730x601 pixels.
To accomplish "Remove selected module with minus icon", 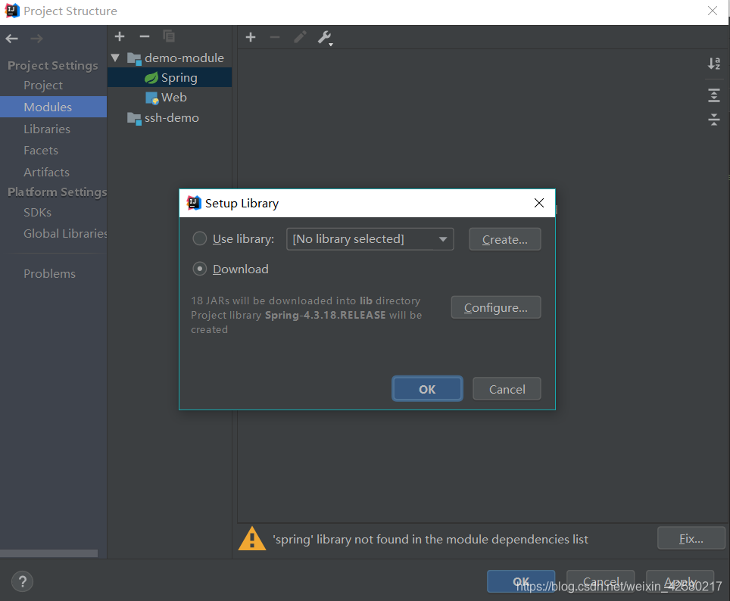I will (x=145, y=36).
